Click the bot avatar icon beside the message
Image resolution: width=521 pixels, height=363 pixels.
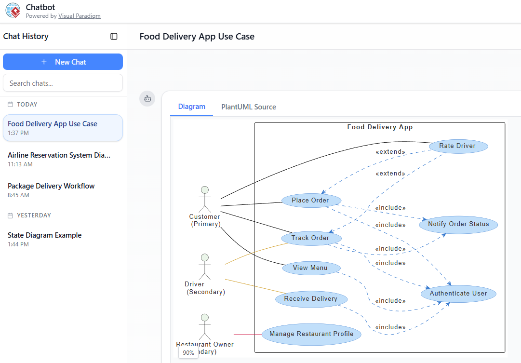pyautogui.click(x=147, y=98)
